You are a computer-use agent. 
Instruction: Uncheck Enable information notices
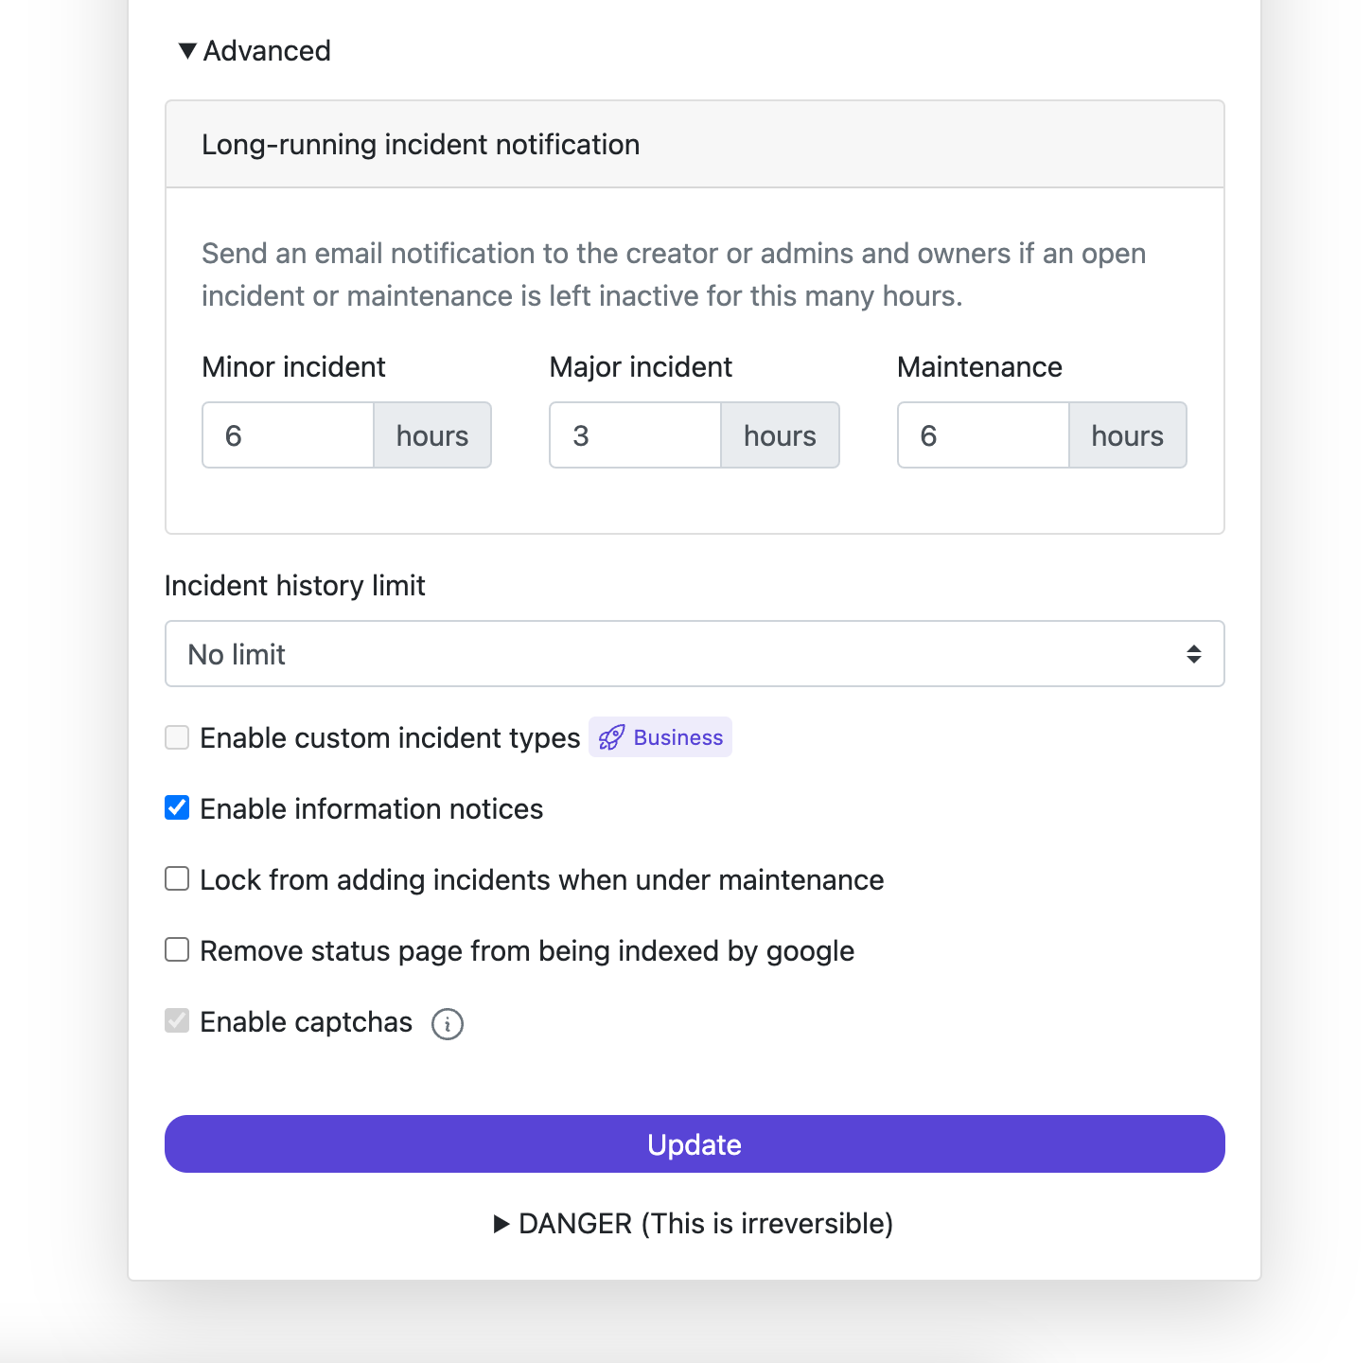click(177, 807)
